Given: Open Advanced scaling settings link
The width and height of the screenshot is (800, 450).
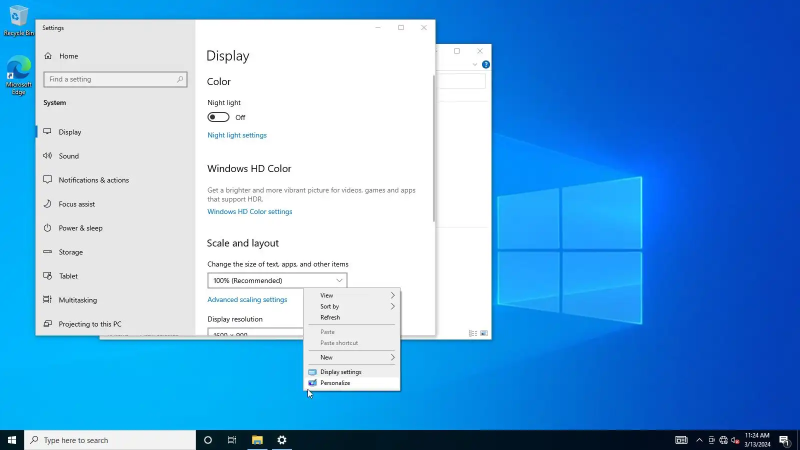Looking at the screenshot, I should [247, 299].
